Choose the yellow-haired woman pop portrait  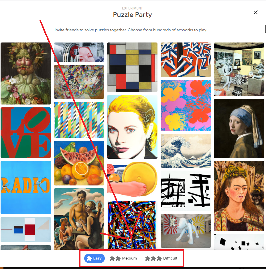click(x=132, y=127)
